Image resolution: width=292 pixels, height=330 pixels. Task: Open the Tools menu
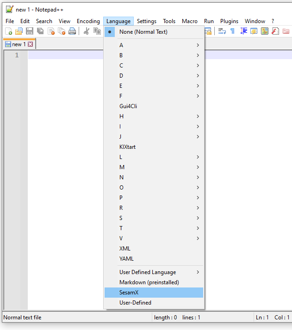tap(169, 21)
